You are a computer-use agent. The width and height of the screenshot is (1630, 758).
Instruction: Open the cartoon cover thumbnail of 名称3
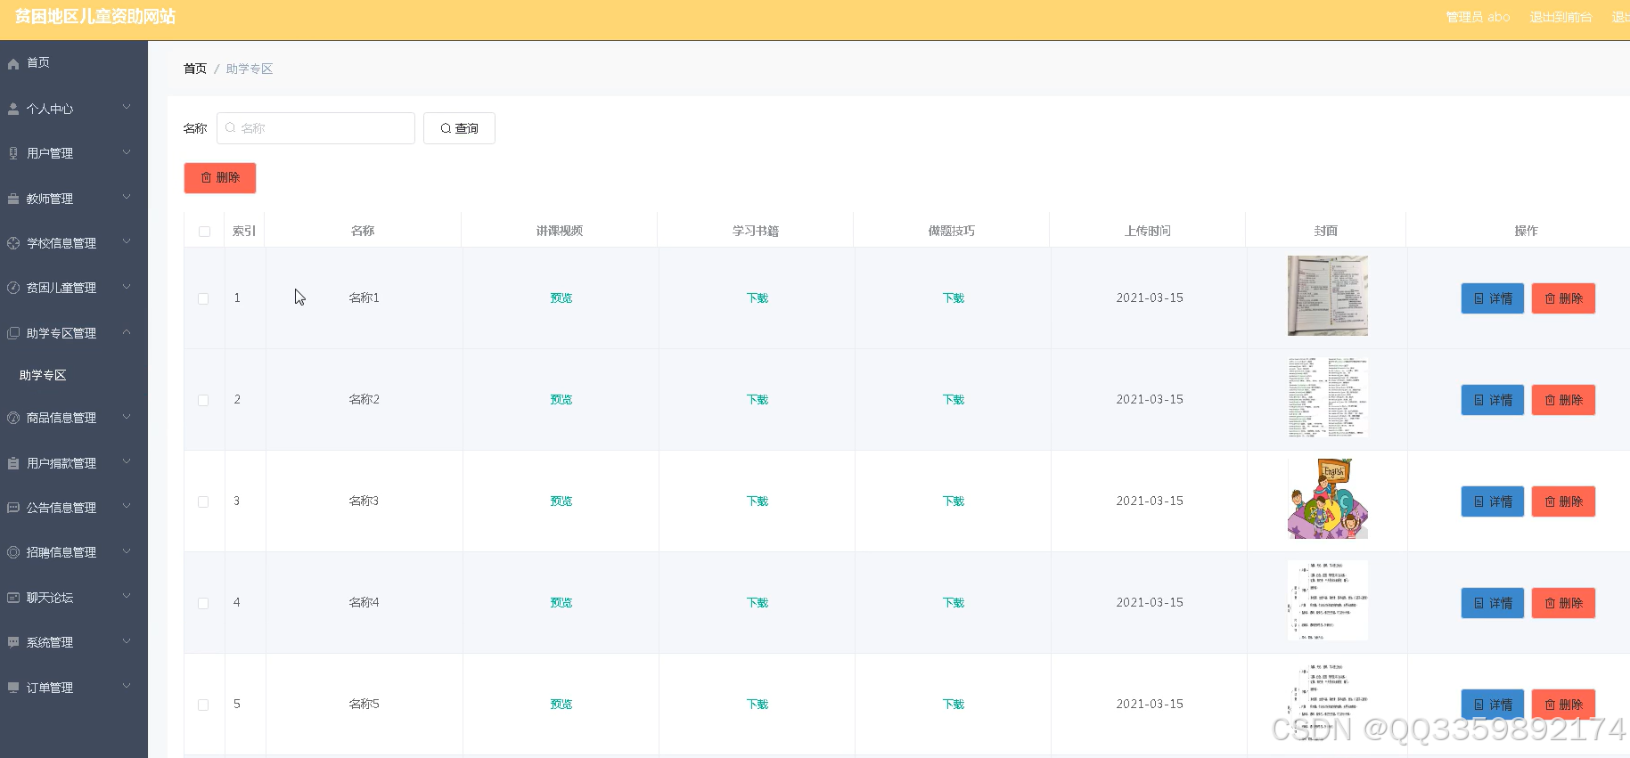pos(1328,499)
